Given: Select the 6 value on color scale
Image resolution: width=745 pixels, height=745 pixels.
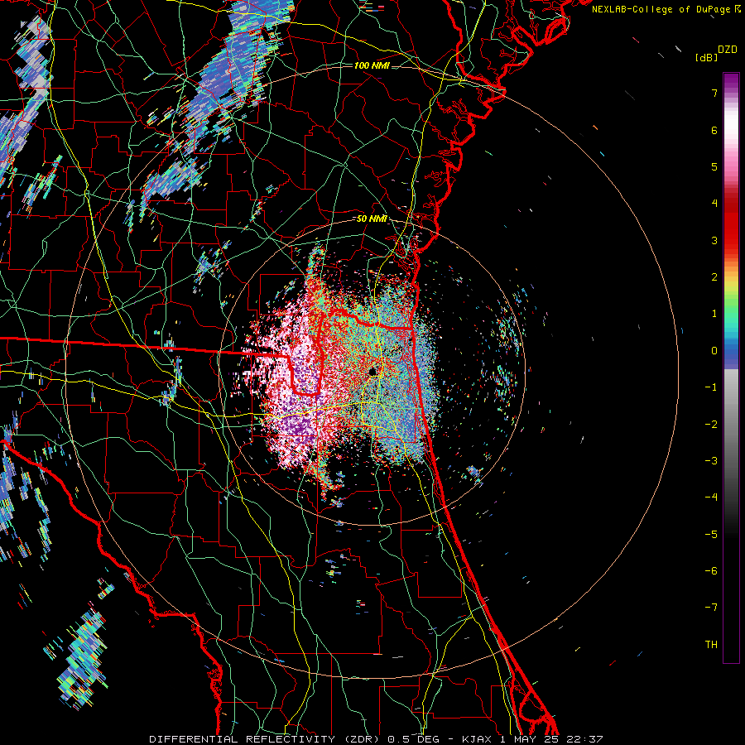Looking at the screenshot, I should pyautogui.click(x=714, y=130).
